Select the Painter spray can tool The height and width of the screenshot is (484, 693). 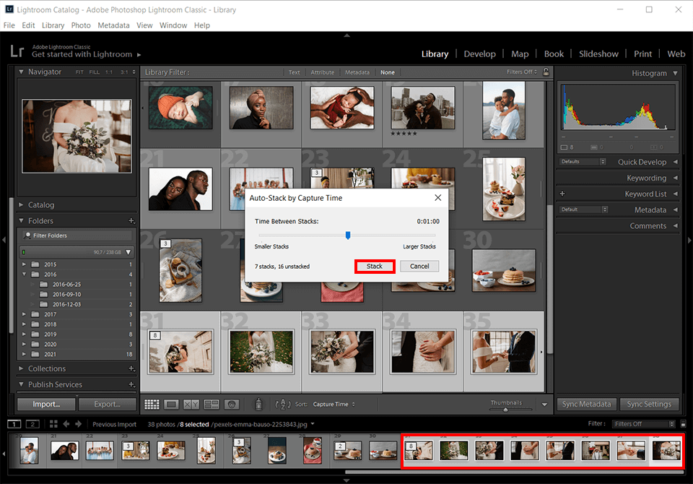point(258,404)
